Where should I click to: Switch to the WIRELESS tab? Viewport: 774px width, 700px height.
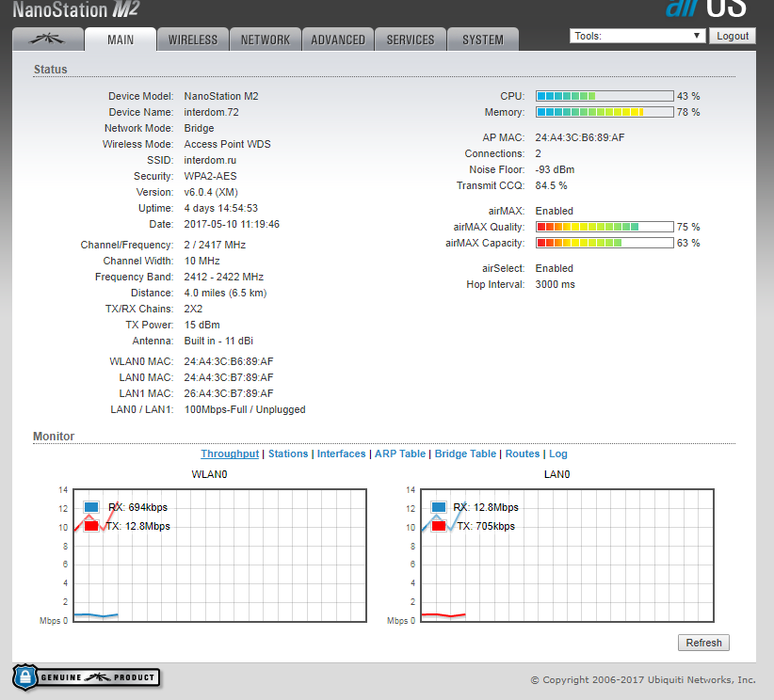point(193,40)
